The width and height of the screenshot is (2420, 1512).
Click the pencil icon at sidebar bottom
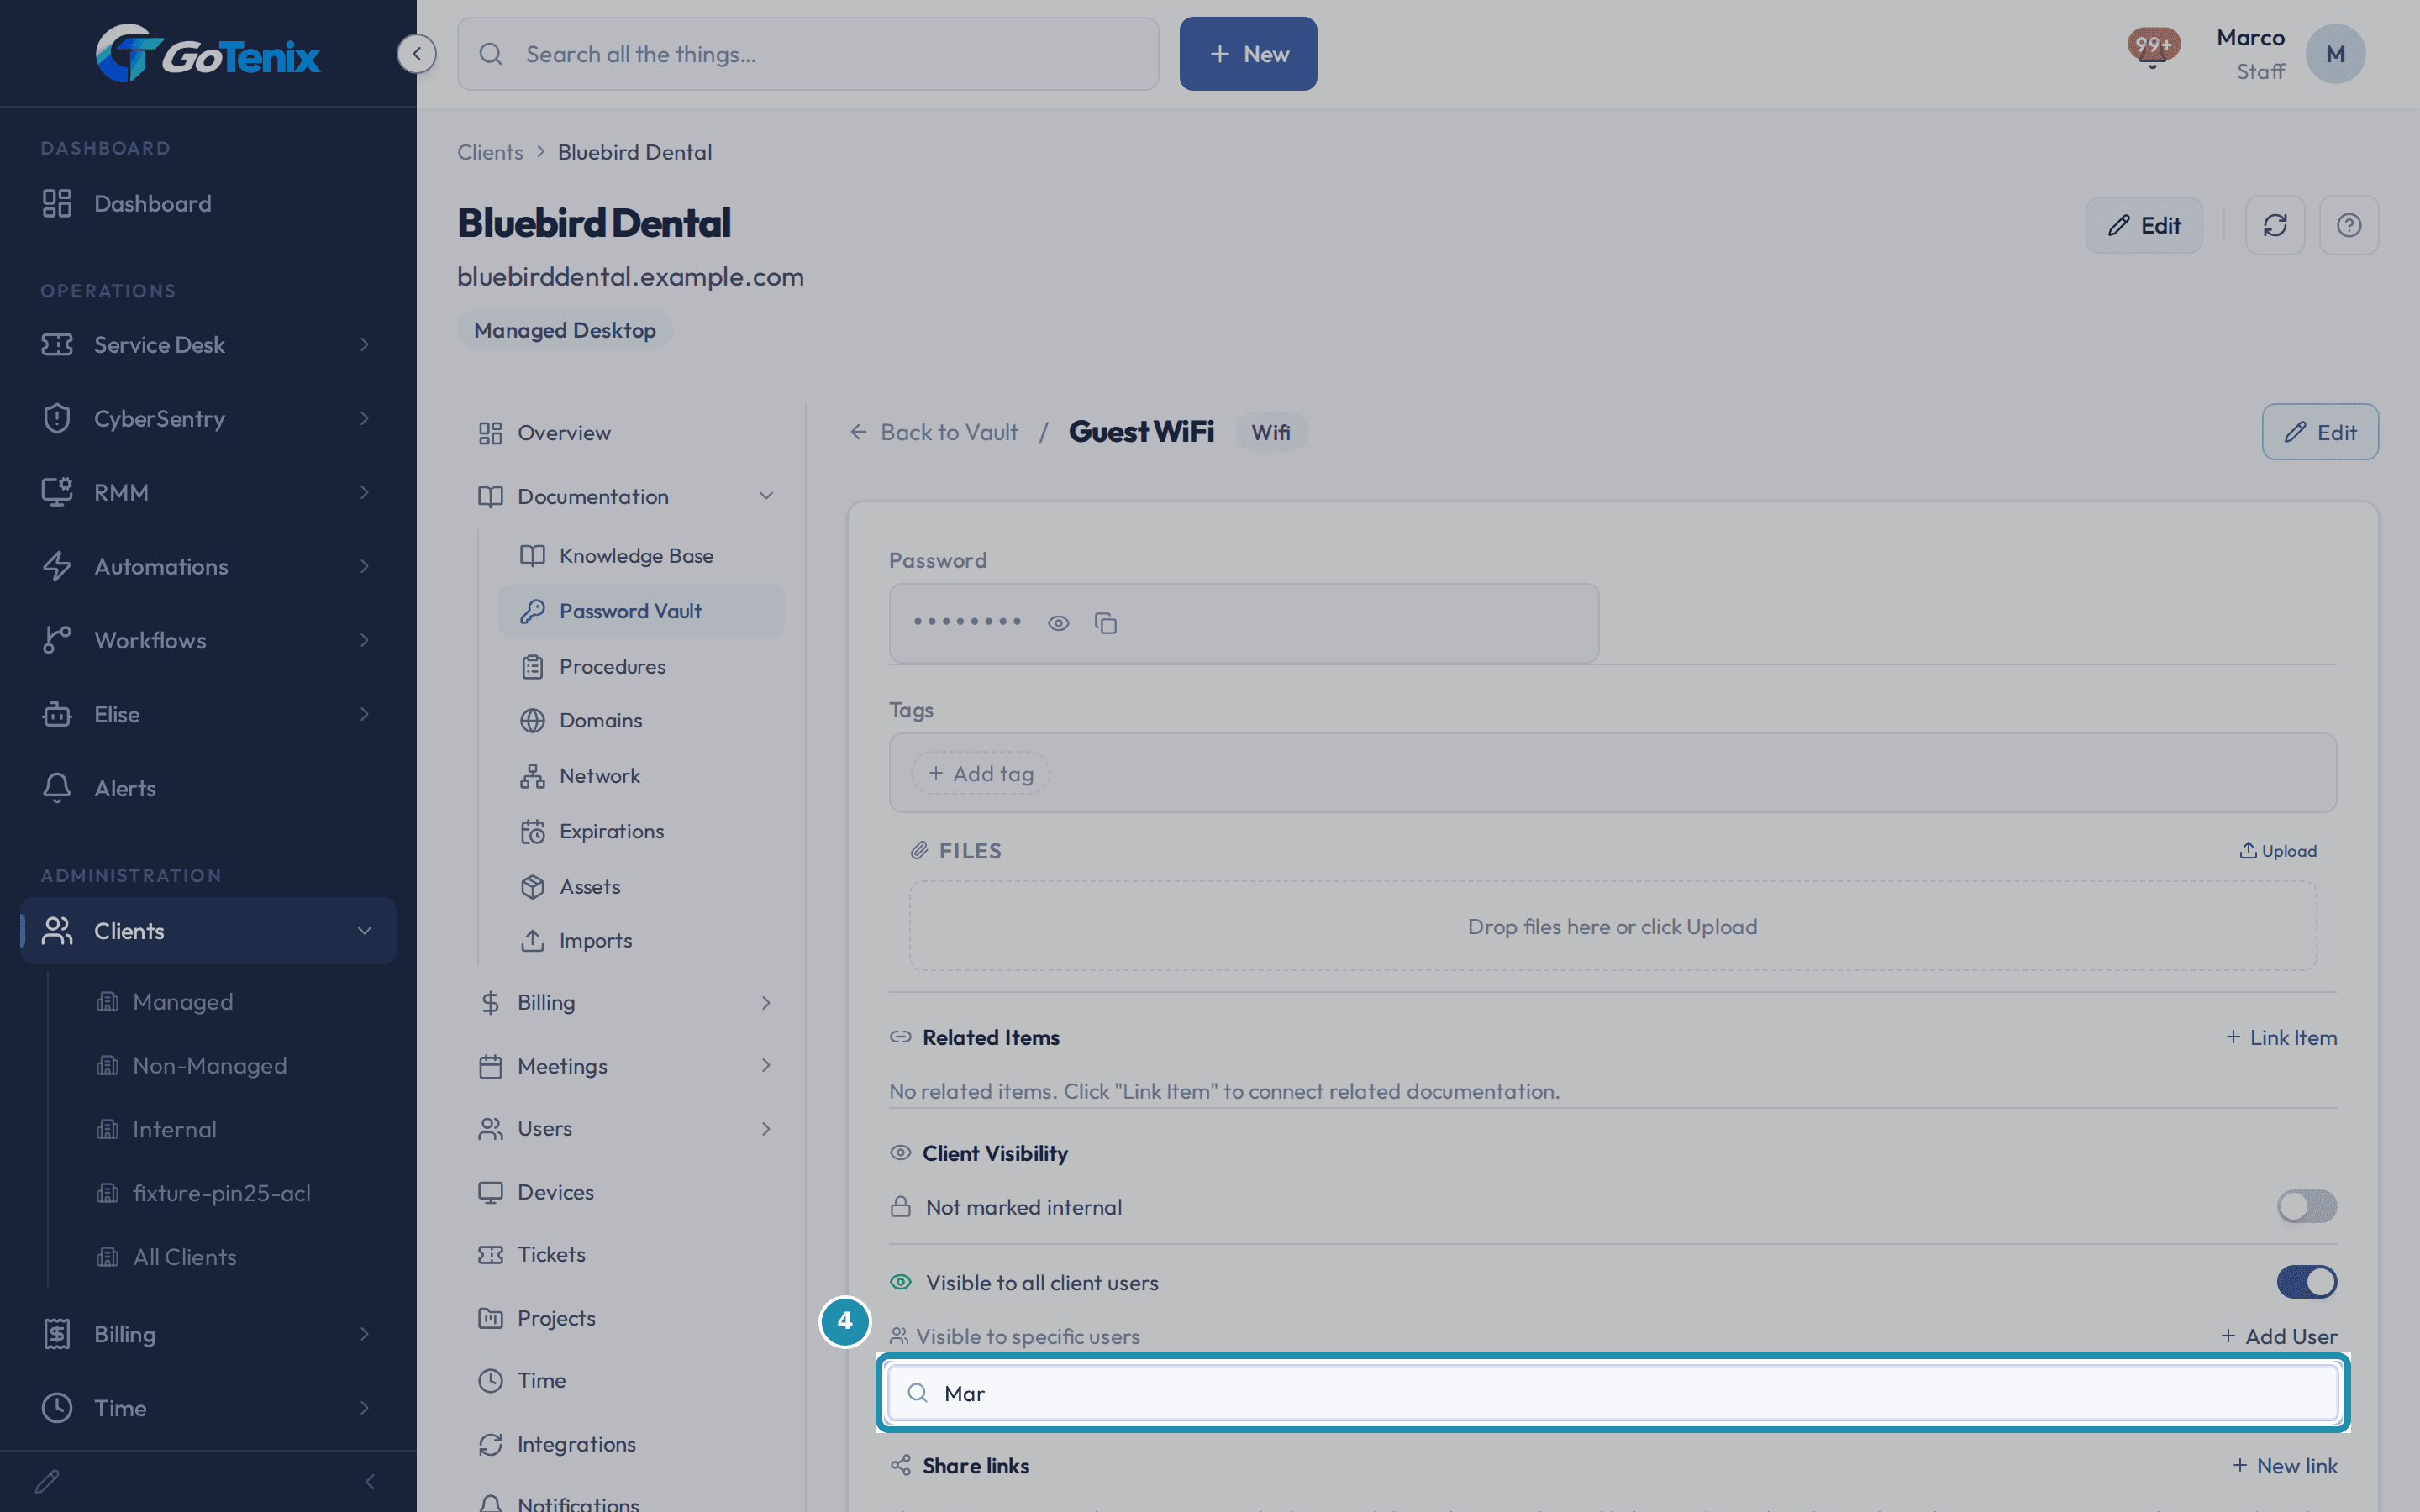point(47,1481)
